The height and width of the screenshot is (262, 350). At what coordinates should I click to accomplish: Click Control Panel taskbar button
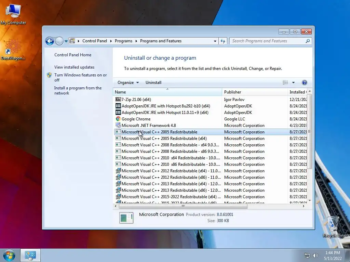[x=30, y=255]
